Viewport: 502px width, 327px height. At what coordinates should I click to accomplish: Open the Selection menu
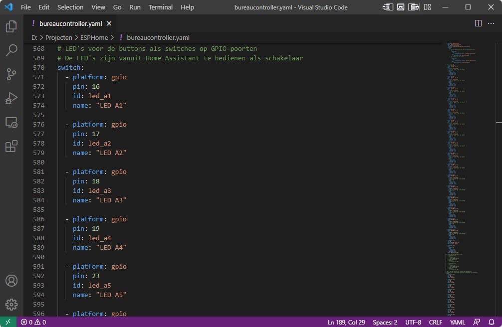(x=70, y=7)
